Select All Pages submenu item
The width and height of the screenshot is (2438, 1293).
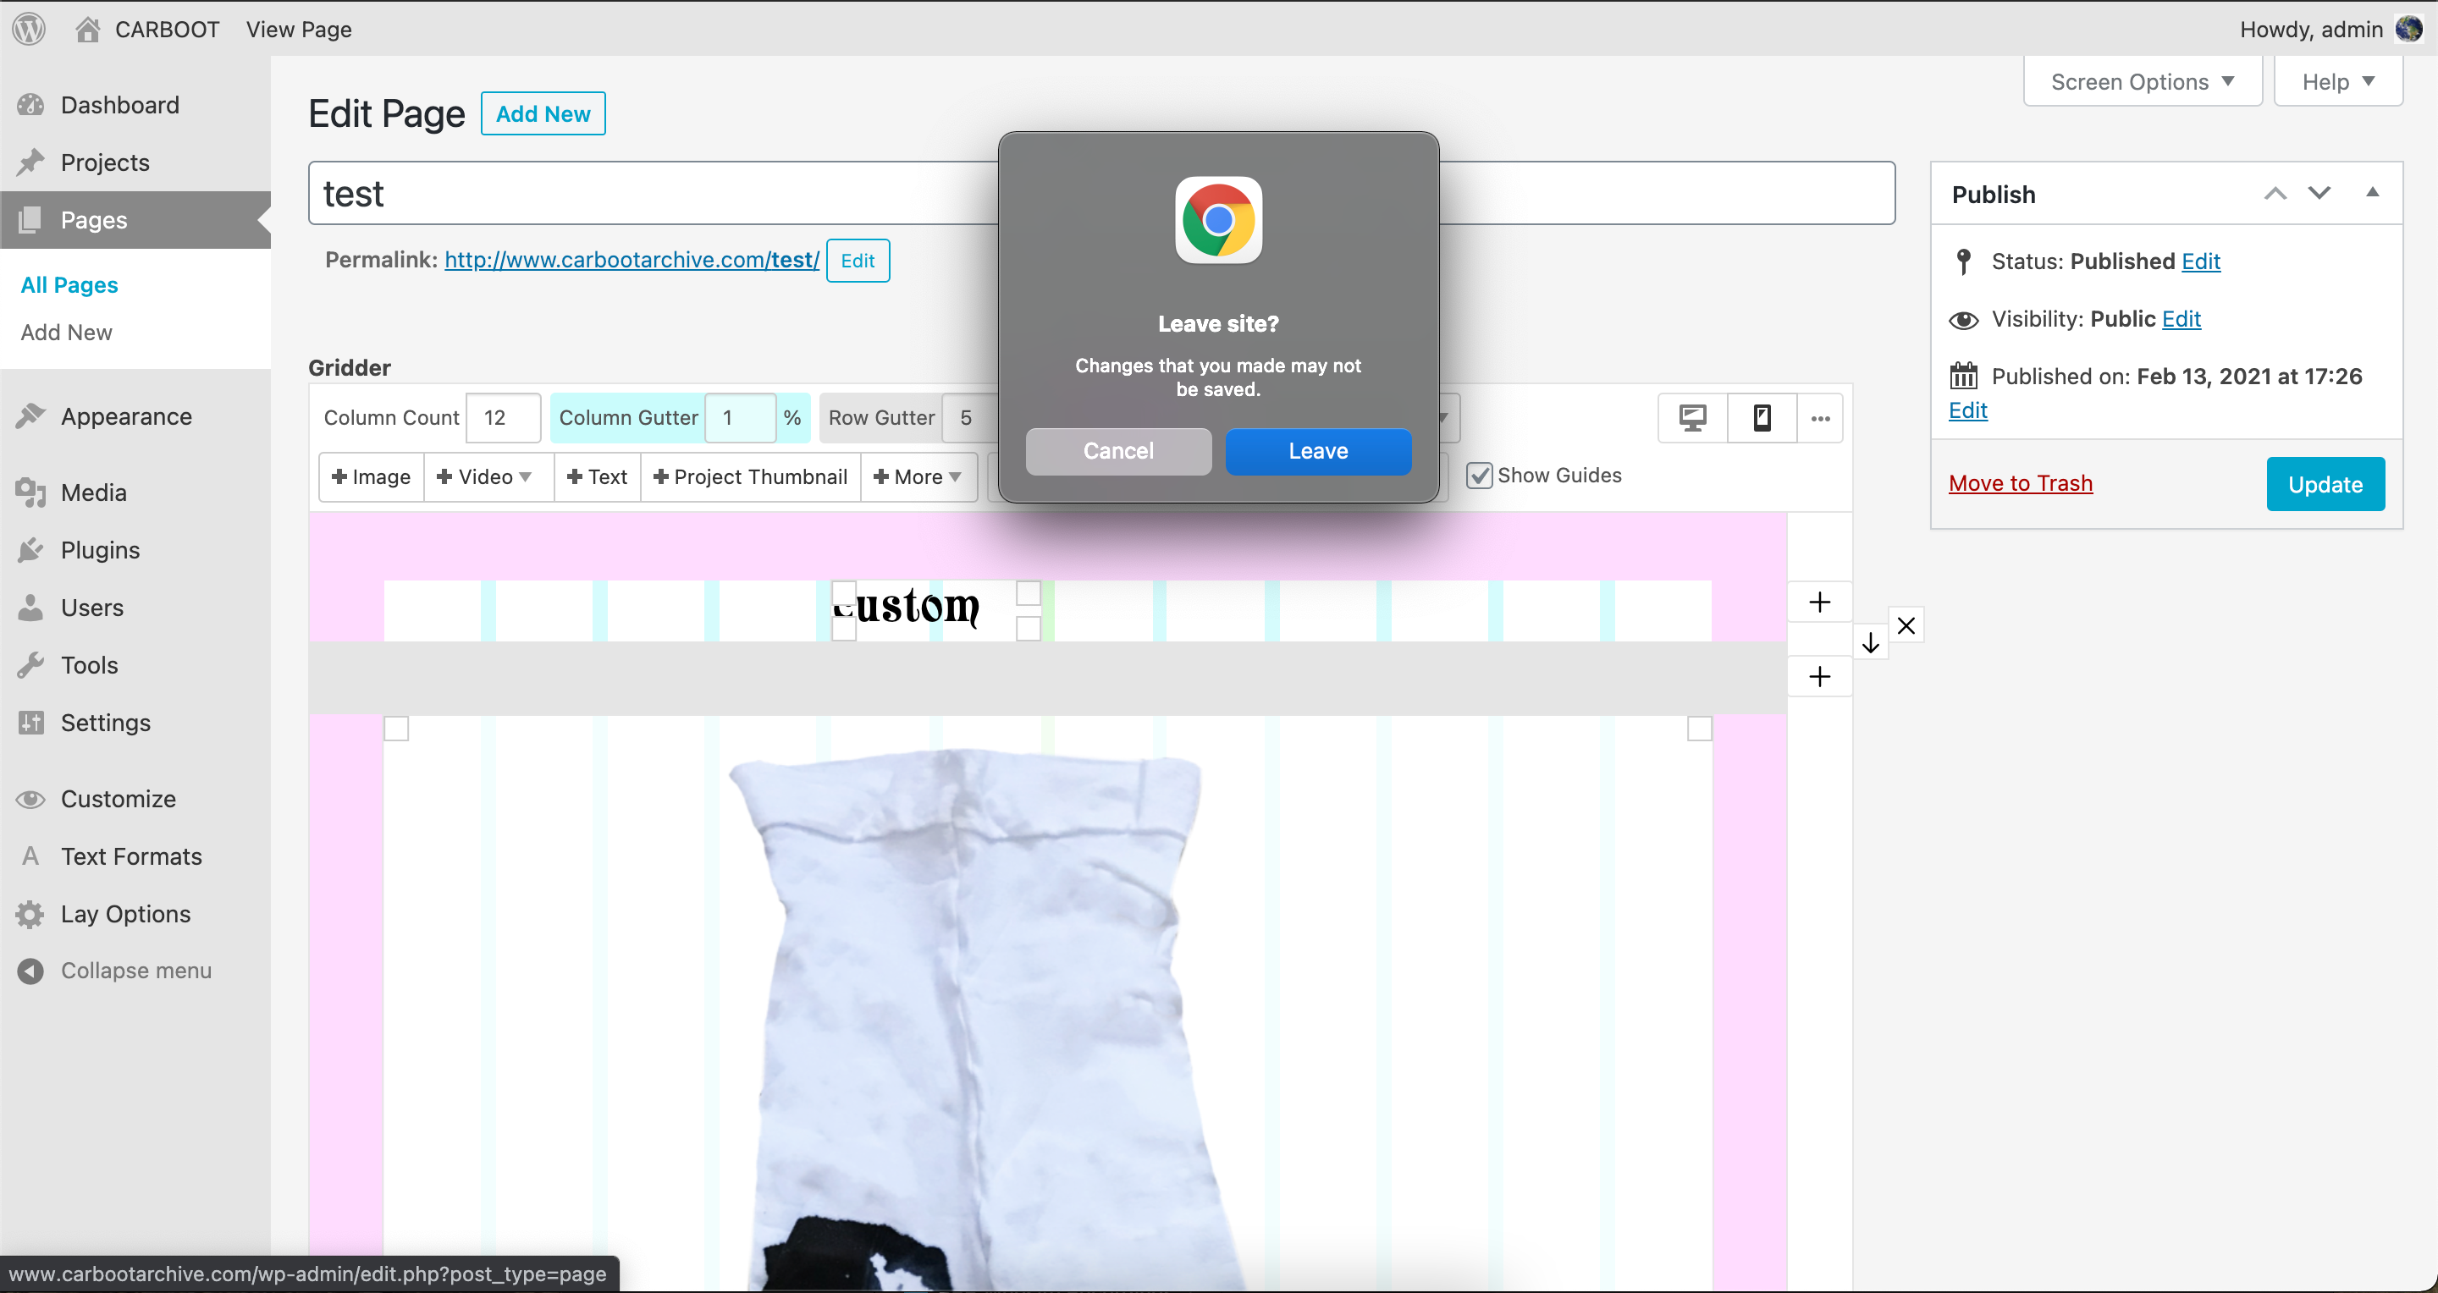pos(69,284)
